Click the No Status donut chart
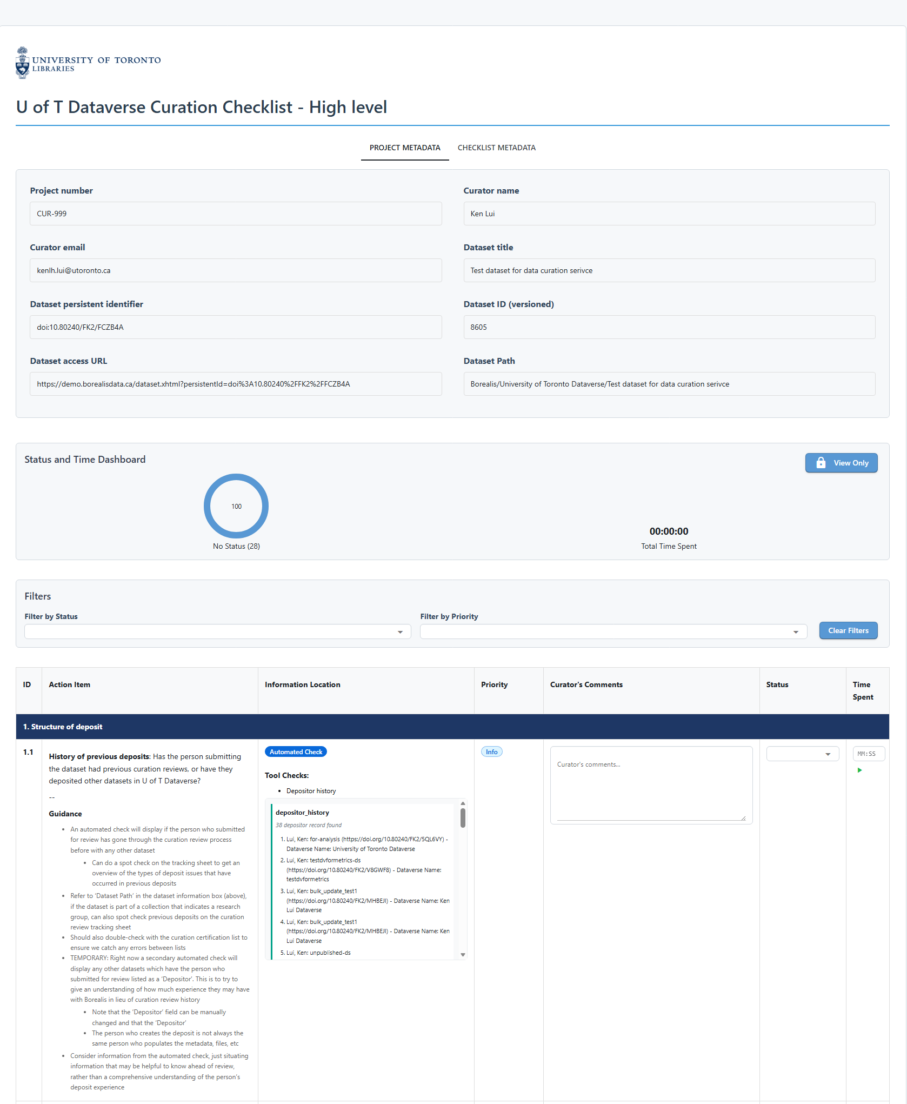 (236, 506)
